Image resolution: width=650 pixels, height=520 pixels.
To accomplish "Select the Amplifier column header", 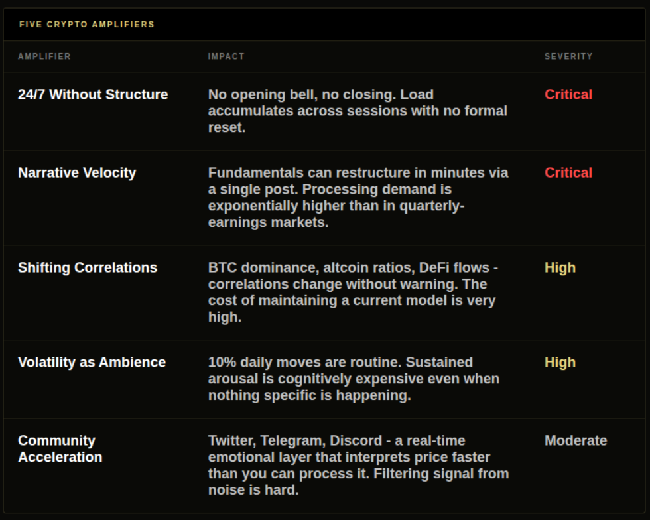I will (44, 56).
